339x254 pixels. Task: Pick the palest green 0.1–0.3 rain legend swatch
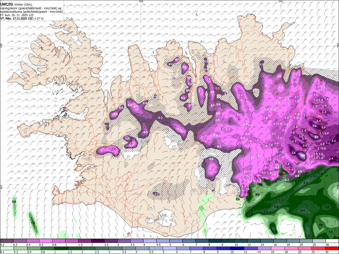7,248
